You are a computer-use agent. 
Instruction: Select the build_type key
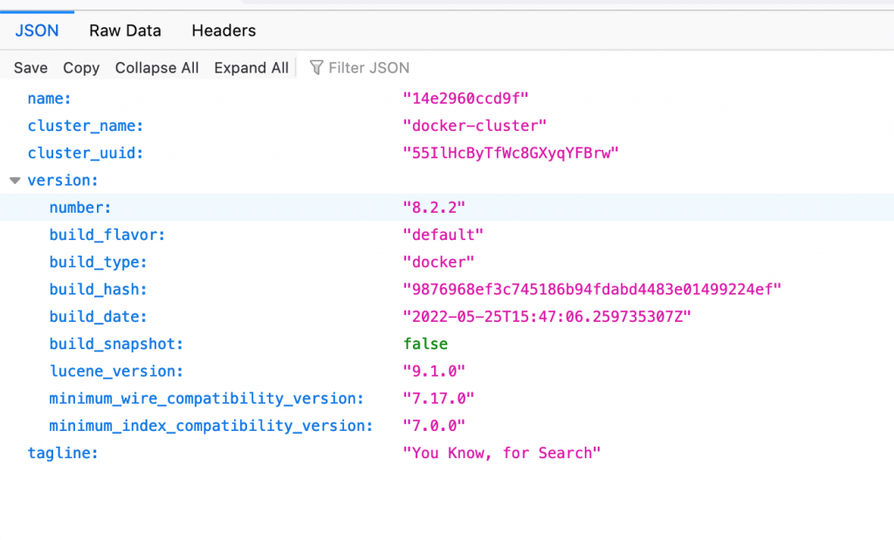pyautogui.click(x=98, y=263)
